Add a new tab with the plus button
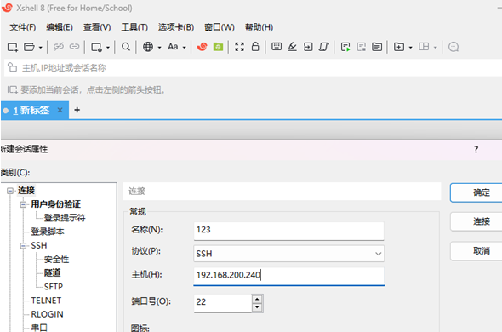 [x=77, y=110]
